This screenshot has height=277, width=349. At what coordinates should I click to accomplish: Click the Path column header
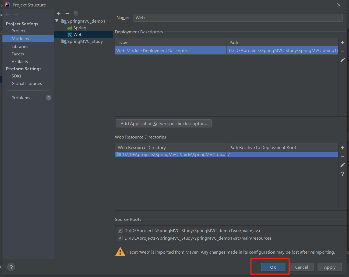(x=282, y=42)
